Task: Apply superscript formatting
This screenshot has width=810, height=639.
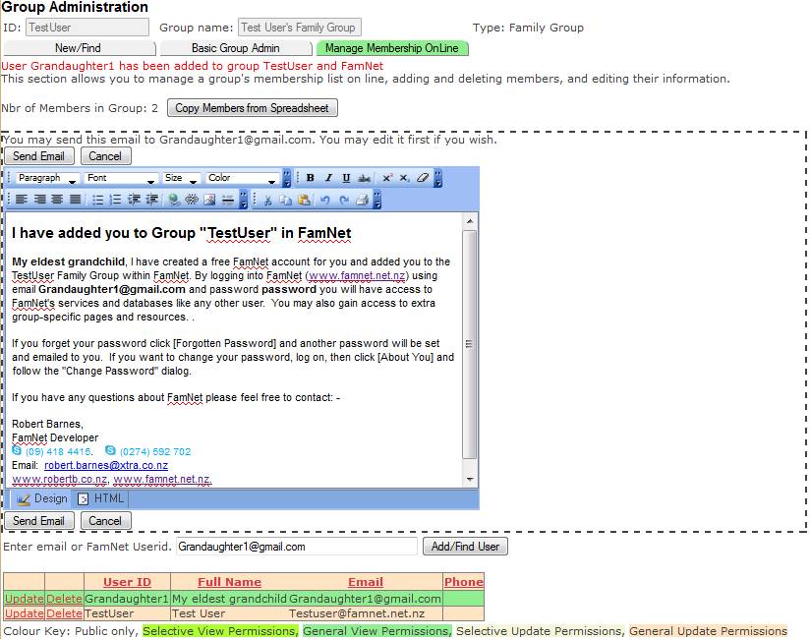Action: (387, 178)
